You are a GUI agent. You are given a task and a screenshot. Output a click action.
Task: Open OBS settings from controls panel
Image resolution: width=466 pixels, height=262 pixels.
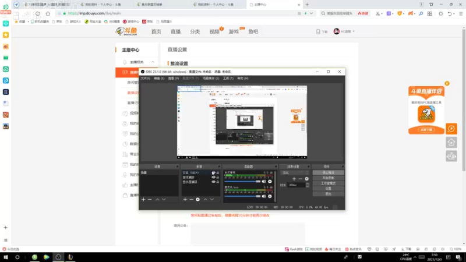click(x=328, y=189)
